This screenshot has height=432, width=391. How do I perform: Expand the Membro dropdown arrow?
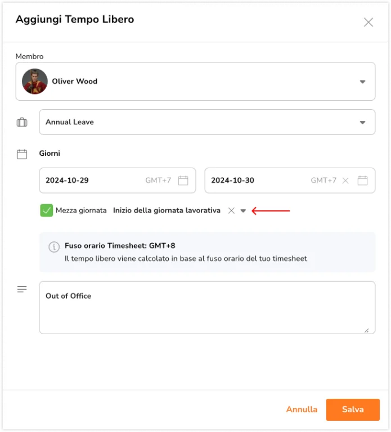(362, 82)
